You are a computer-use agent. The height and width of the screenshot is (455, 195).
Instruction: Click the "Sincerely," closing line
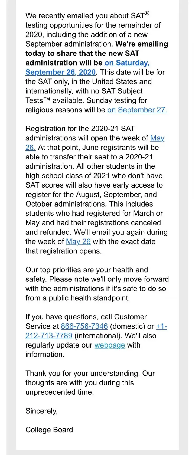click(x=42, y=411)
